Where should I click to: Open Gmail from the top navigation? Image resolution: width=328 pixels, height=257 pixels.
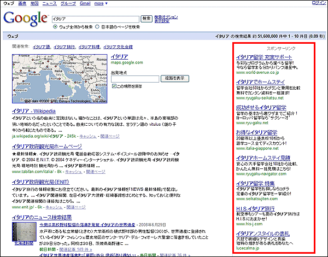coord(85,3)
